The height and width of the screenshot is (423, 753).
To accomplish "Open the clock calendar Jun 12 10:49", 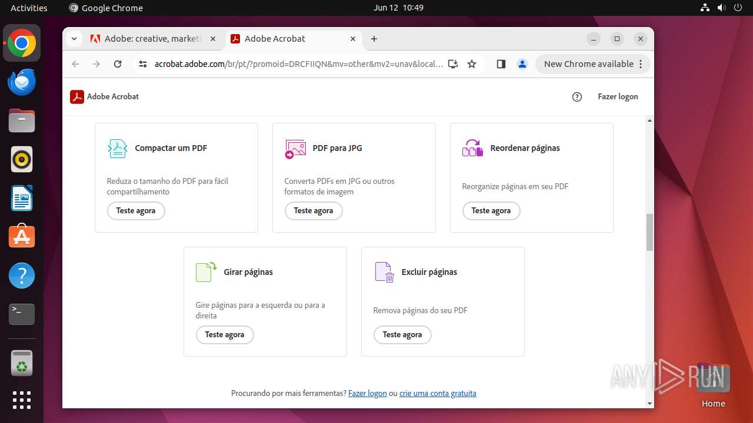I will [398, 8].
